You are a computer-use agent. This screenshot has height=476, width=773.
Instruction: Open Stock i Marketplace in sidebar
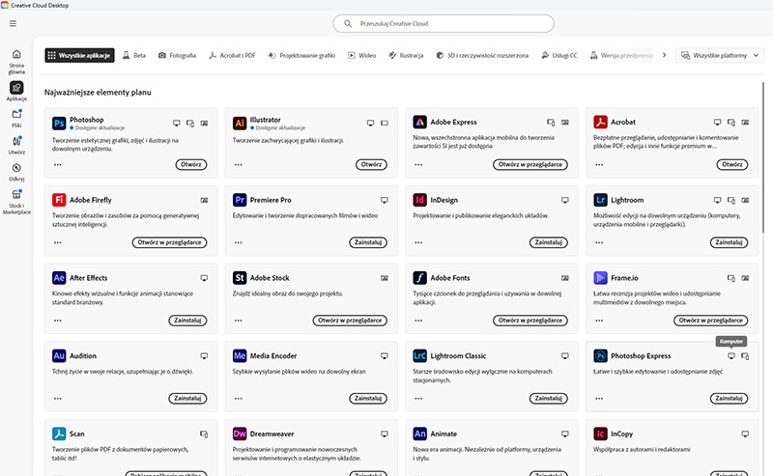16,202
